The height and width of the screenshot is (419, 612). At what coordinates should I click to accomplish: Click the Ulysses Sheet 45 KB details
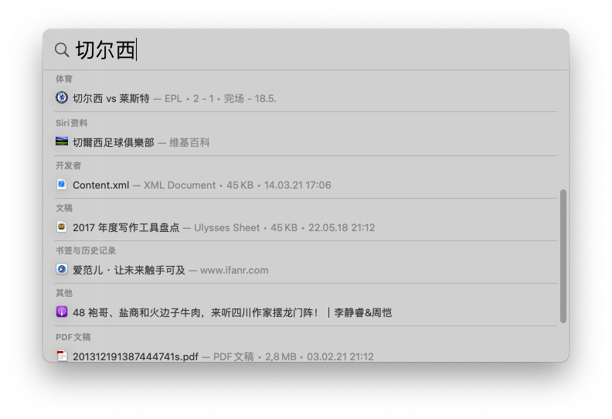pos(284,227)
